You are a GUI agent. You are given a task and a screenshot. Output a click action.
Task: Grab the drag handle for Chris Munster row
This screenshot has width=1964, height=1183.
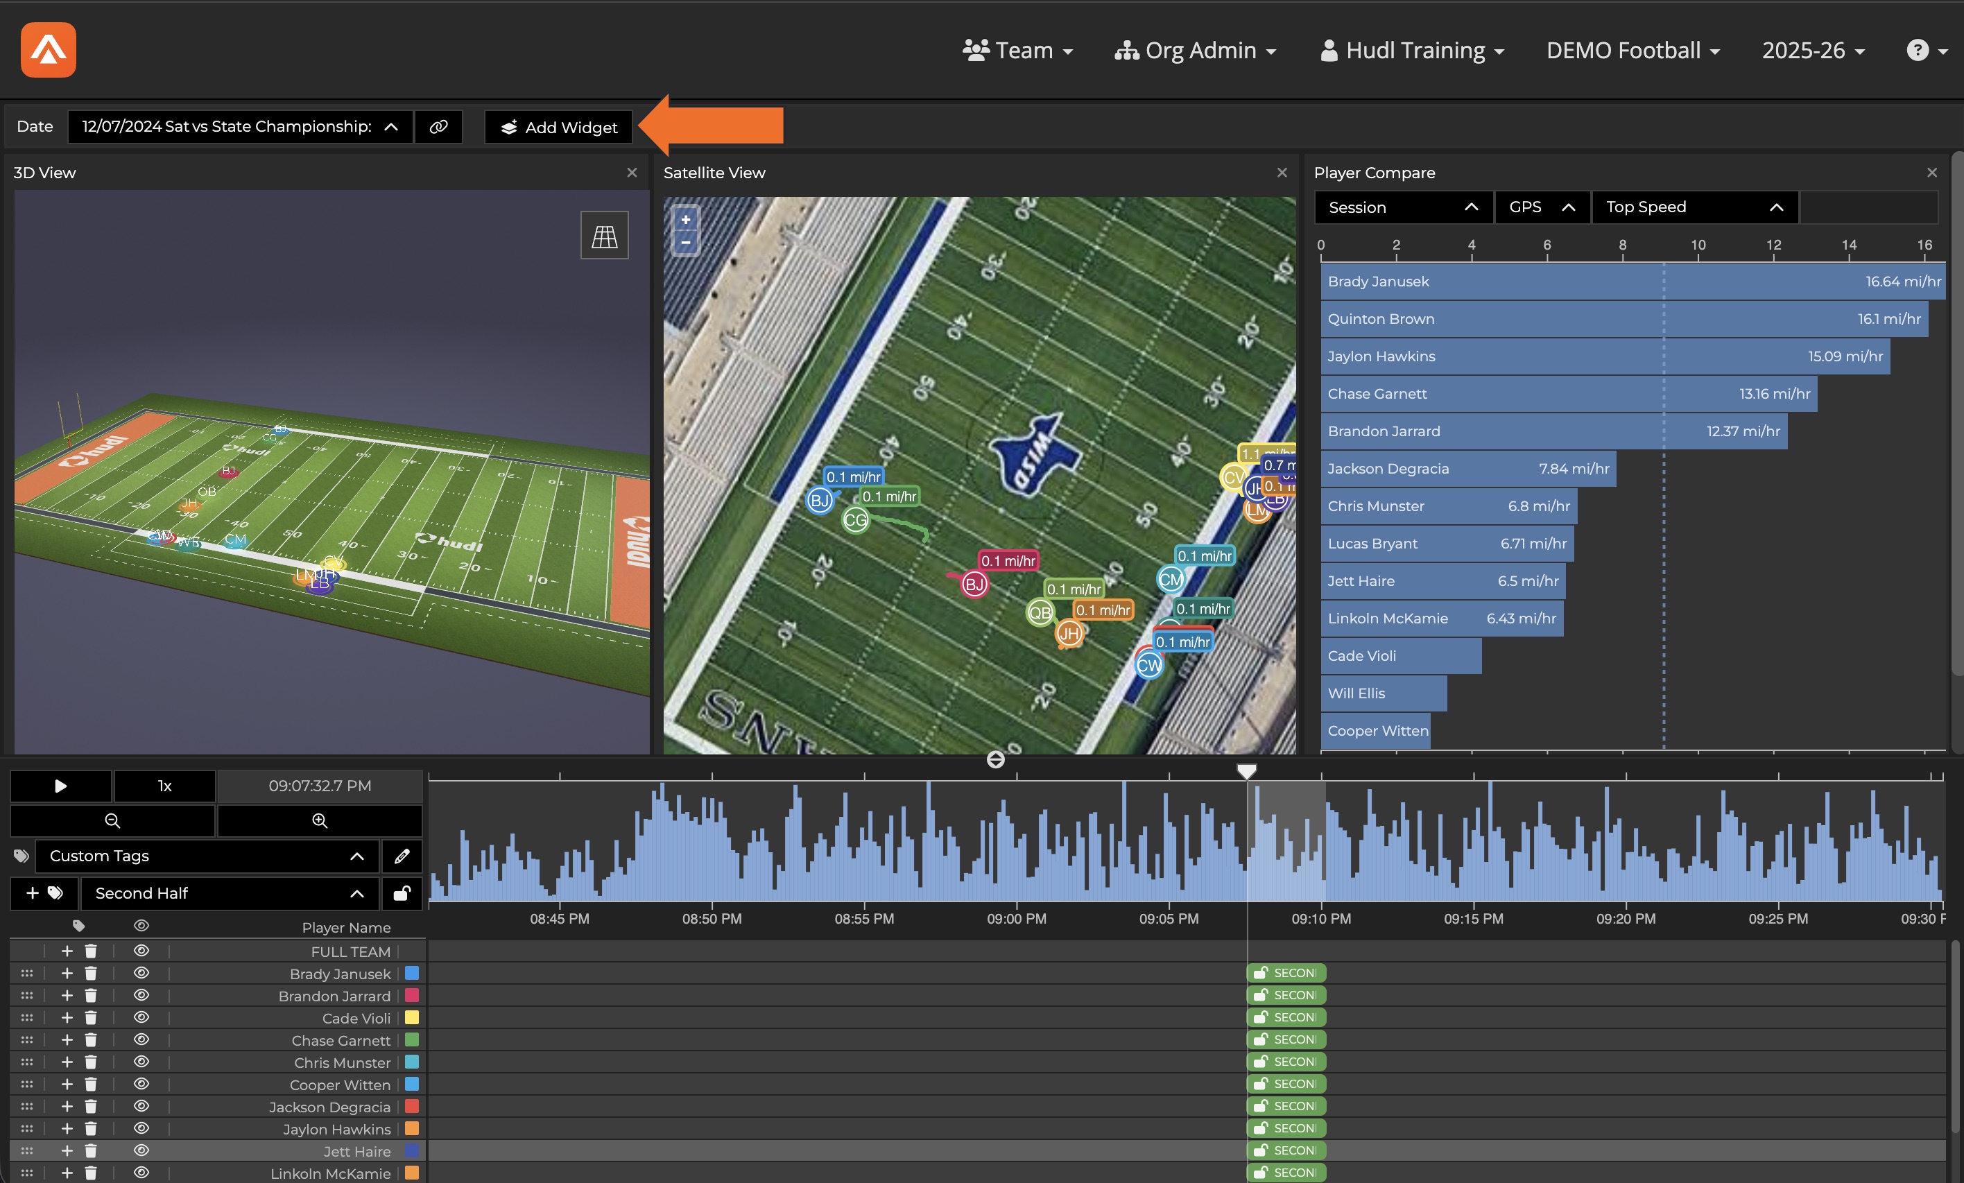point(27,1062)
